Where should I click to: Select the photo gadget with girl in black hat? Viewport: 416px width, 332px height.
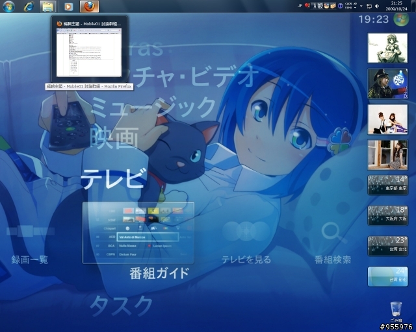(x=387, y=84)
